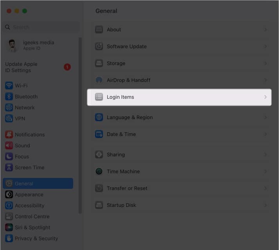Click the Focus moon icon
This screenshot has width=279, height=250.
(9, 156)
